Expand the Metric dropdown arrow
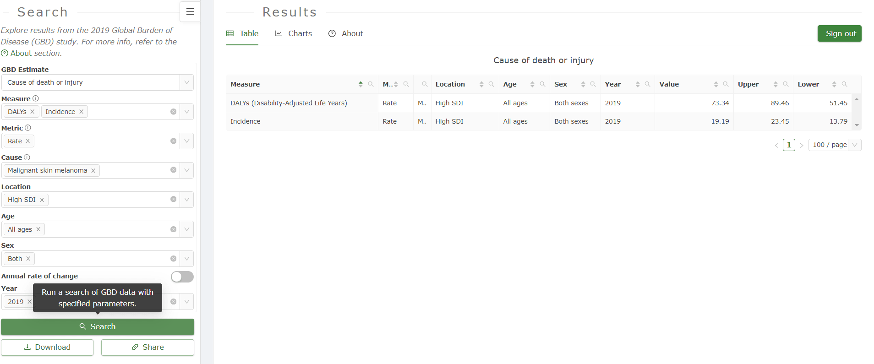Viewport: 874px width, 364px height. click(x=186, y=141)
